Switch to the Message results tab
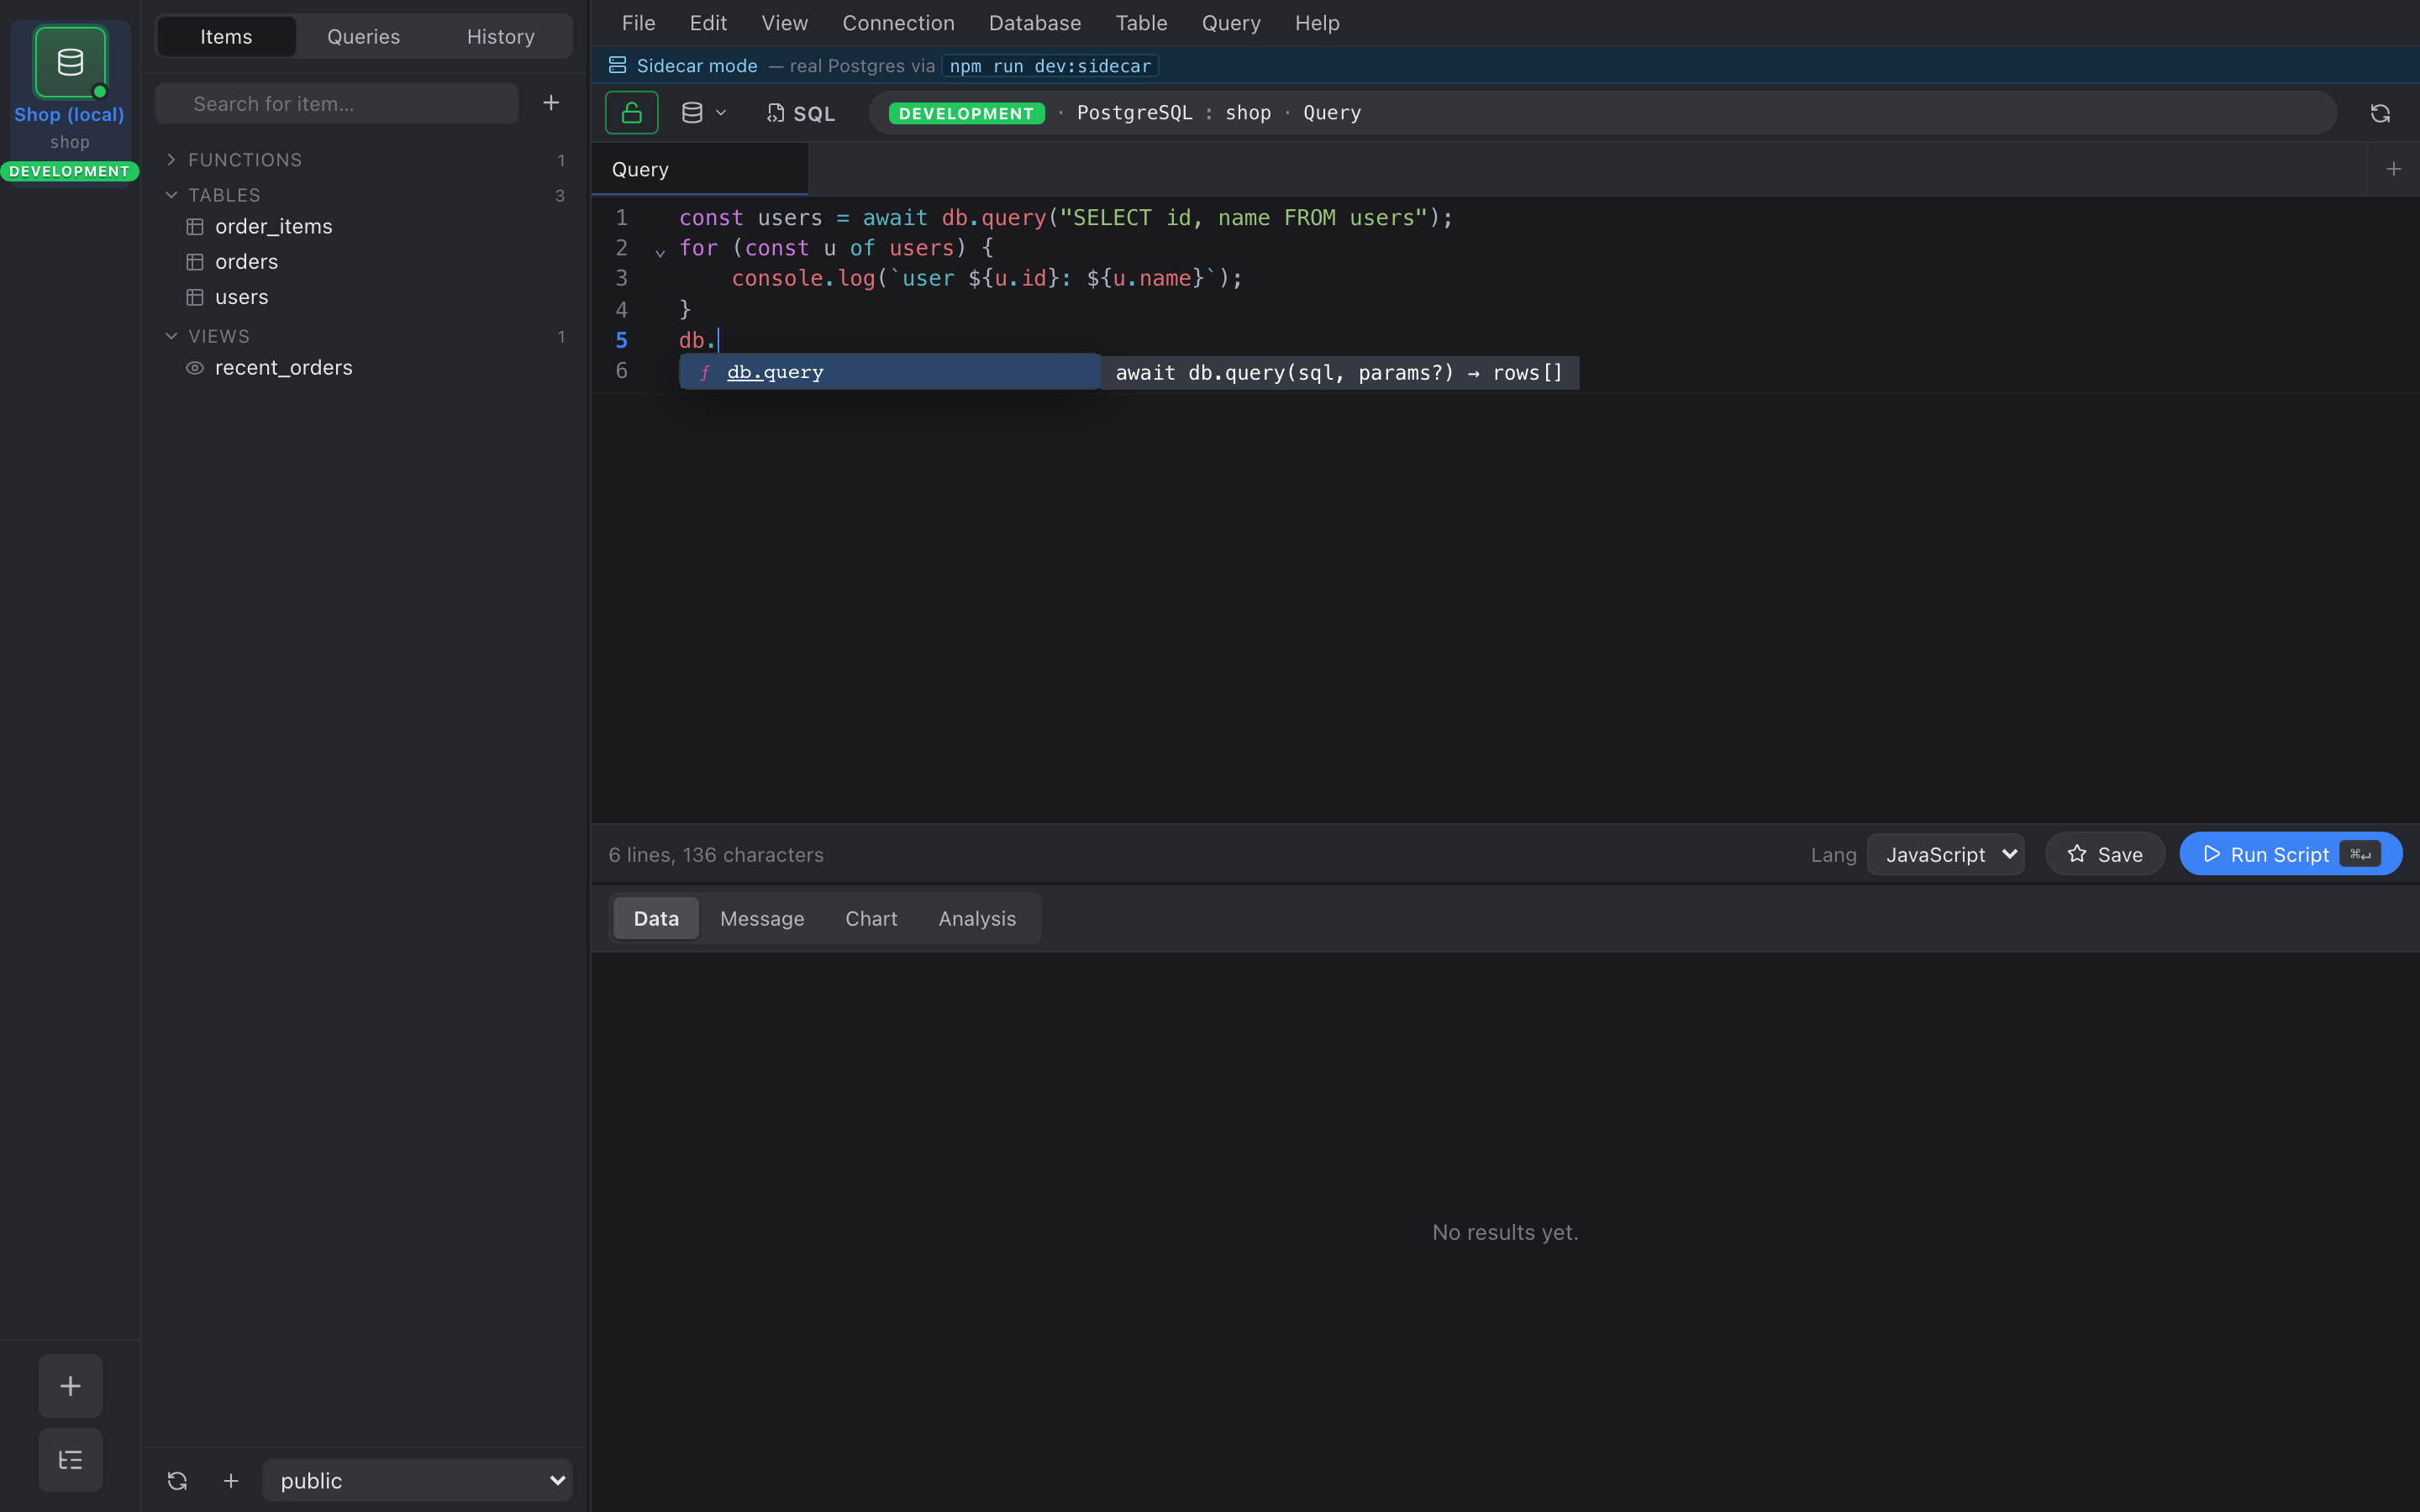The height and width of the screenshot is (1512, 2420). pos(762,918)
